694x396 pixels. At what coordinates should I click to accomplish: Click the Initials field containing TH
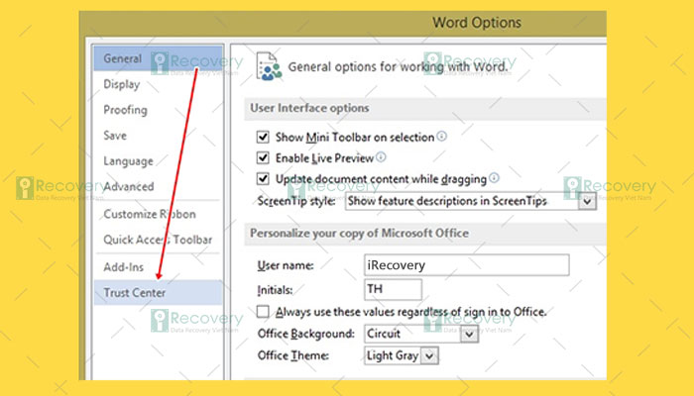[x=393, y=289]
